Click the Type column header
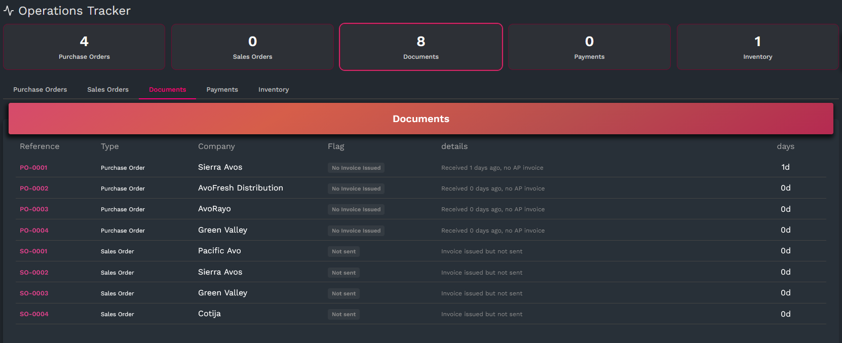 tap(109, 146)
